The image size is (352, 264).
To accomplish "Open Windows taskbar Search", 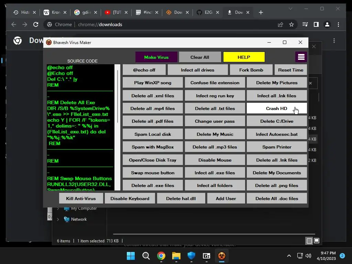I will tap(146, 256).
